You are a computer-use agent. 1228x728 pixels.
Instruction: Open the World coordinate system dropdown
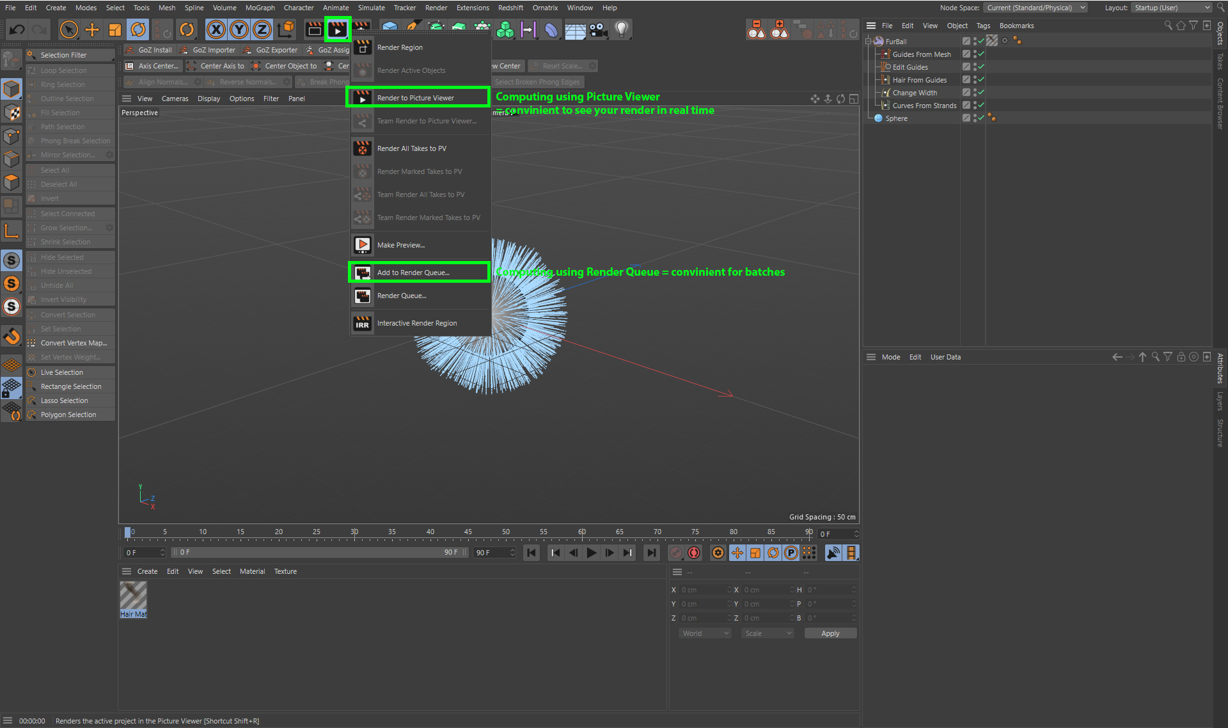coord(704,633)
